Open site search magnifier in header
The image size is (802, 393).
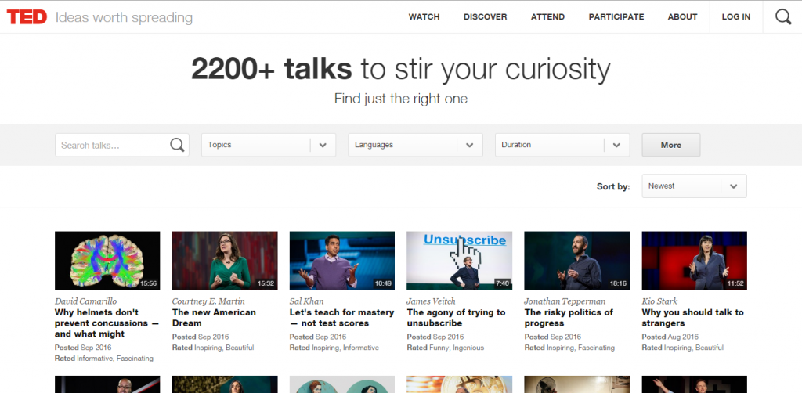(x=782, y=17)
